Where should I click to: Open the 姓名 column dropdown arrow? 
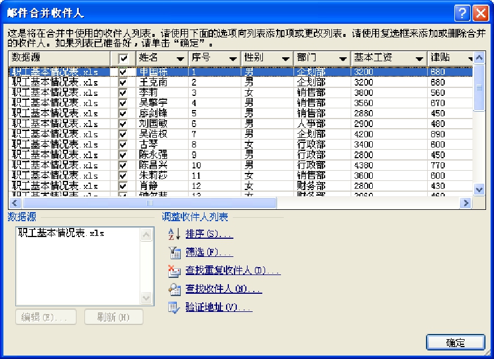[181, 59]
